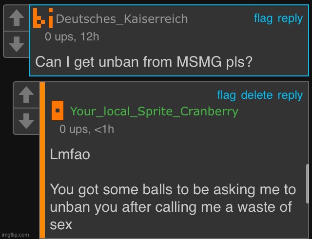
Task: Downvote Your_local_Sprite_Cranberry's reply
Action: tap(26, 121)
